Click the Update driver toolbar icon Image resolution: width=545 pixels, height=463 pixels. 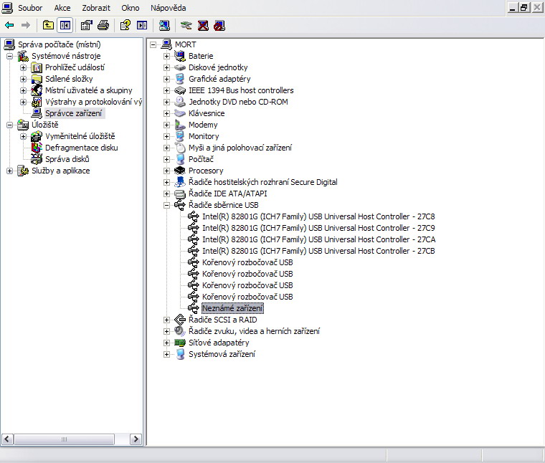186,25
